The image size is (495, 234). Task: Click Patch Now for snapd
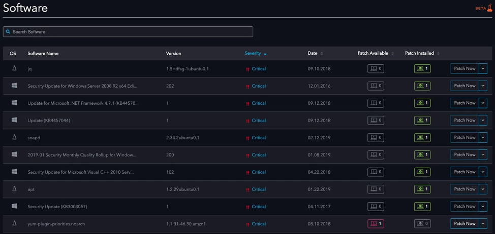click(465, 137)
